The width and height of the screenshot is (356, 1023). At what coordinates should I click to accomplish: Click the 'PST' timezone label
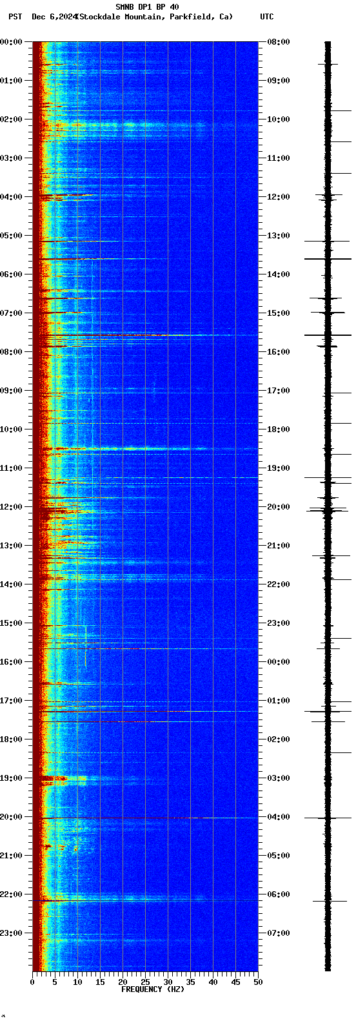[15, 17]
